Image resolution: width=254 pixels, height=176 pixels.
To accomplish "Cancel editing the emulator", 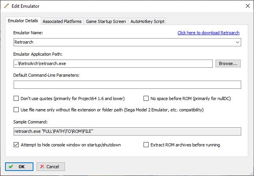I will 51,167.
